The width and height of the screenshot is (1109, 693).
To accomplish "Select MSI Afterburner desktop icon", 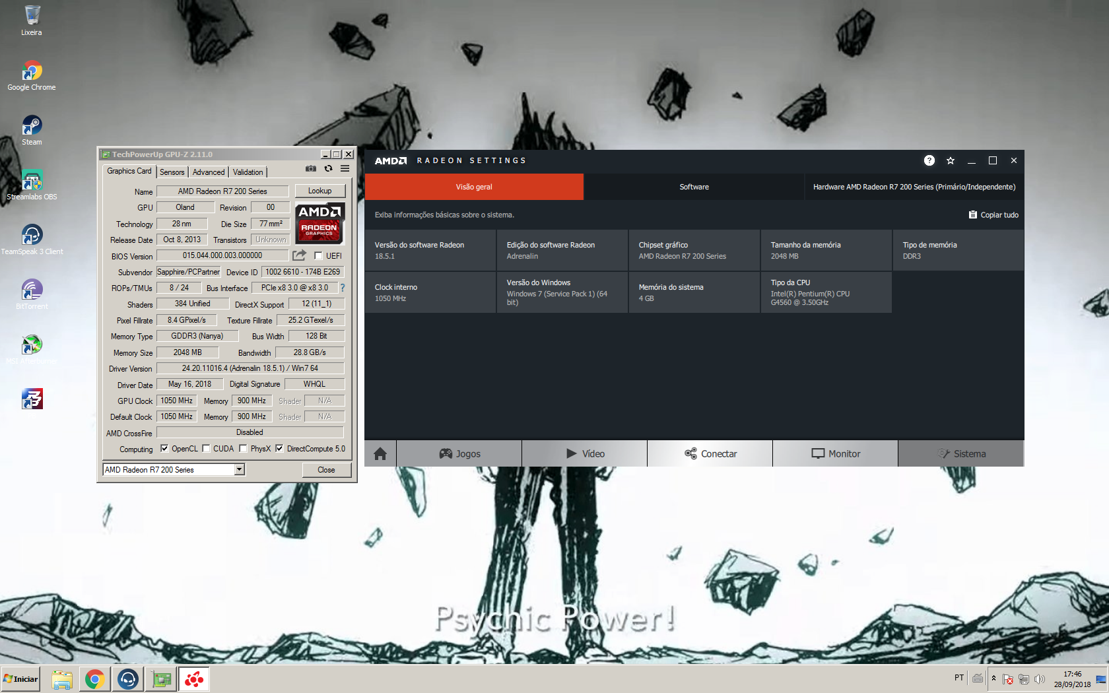I will coord(32,349).
